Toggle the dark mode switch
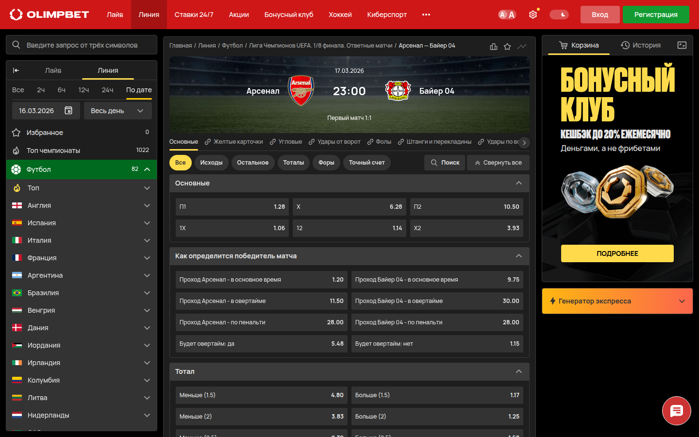The image size is (699, 437). 559,15
